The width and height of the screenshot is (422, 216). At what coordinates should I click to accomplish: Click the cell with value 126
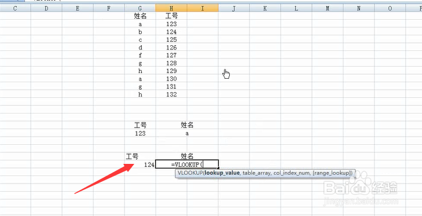(x=171, y=47)
